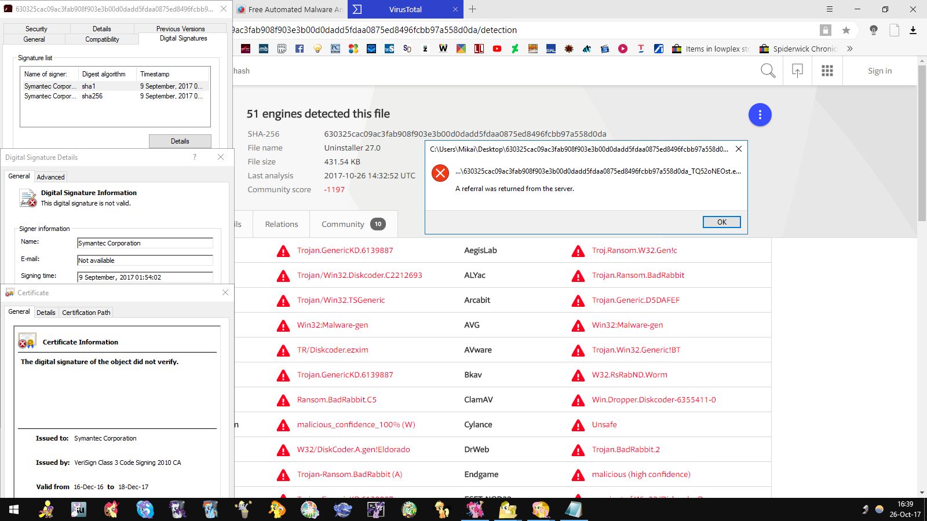
Task: Open the Previous Versions tab
Action: coord(181,28)
